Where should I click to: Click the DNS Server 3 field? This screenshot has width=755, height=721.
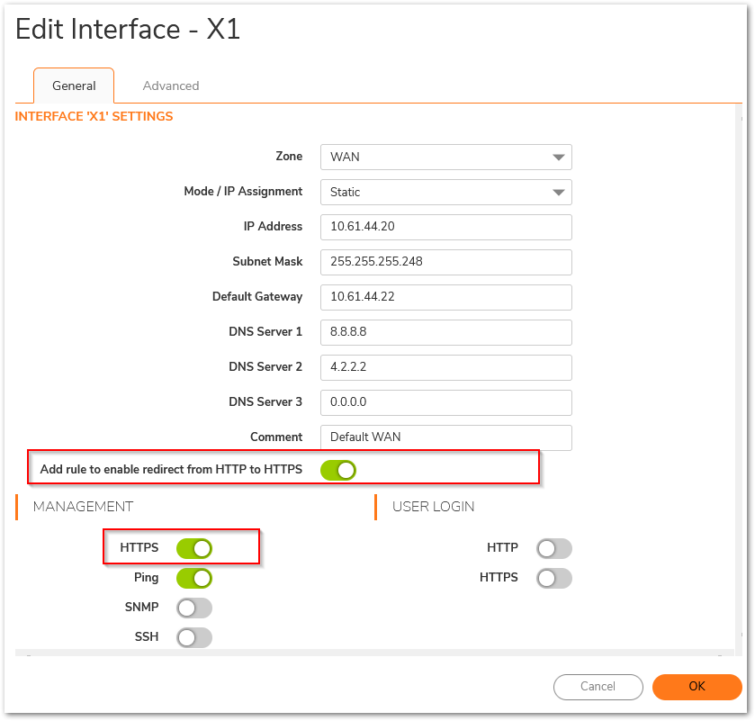click(445, 403)
